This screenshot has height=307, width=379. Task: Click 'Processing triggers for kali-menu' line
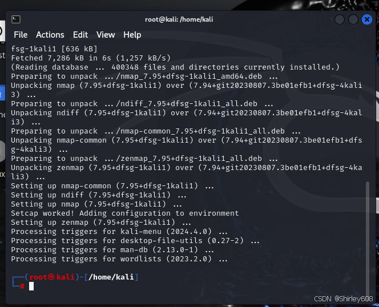[119, 232]
